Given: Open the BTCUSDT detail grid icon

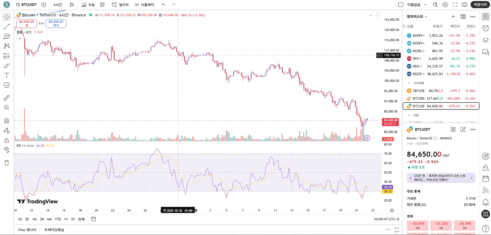Looking at the screenshot, I should [x=453, y=129].
